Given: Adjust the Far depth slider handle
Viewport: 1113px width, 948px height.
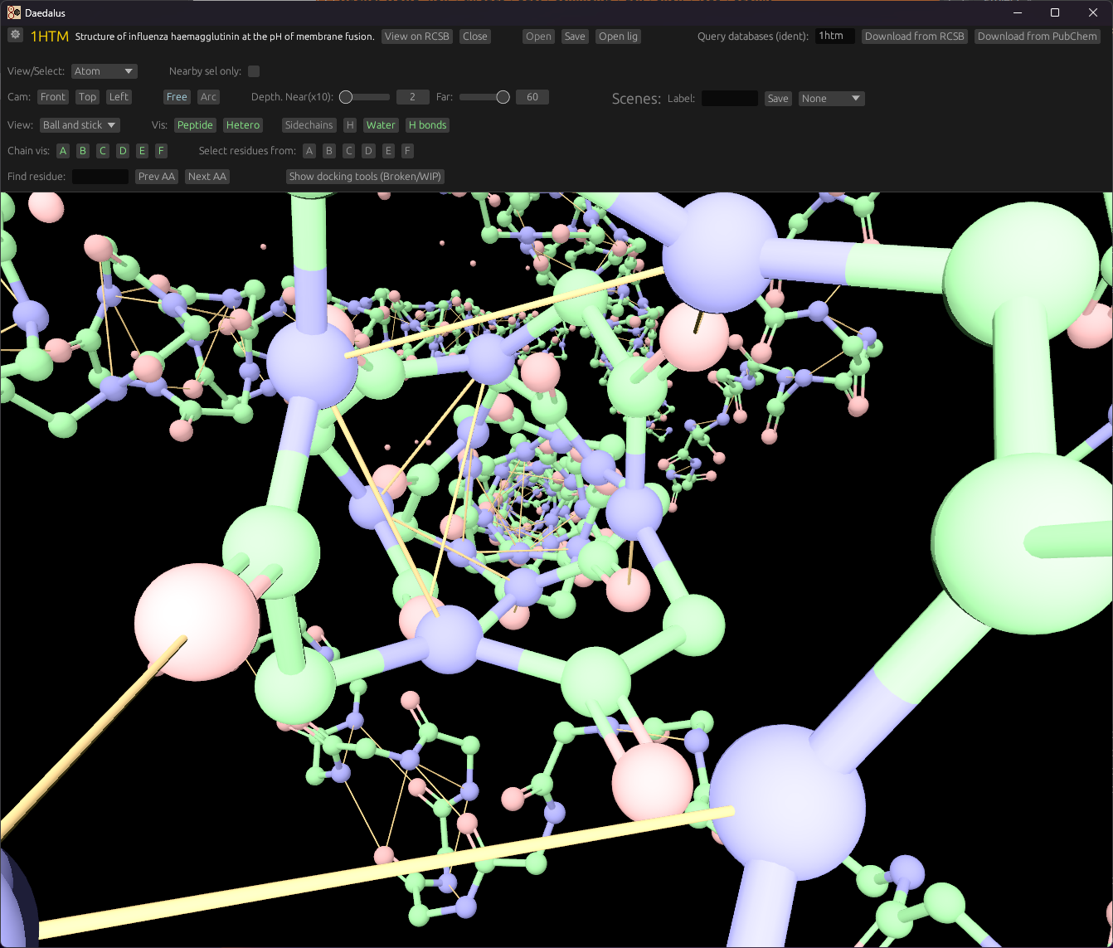Looking at the screenshot, I should pos(503,97).
